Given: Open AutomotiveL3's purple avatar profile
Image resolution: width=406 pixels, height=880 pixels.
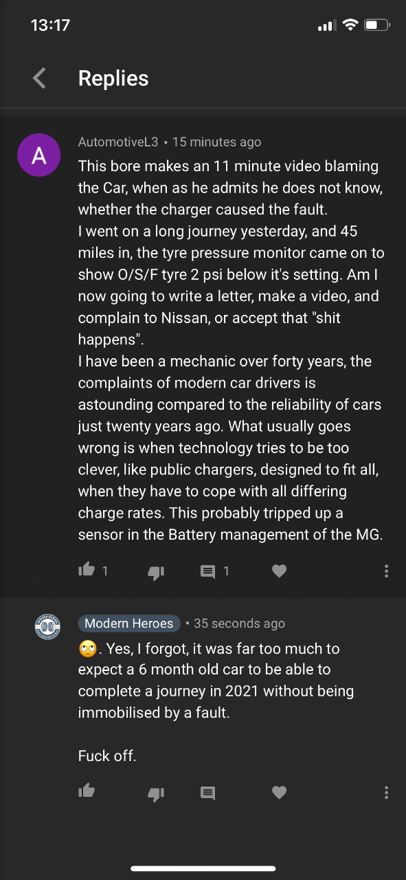Looking at the screenshot, I should click(x=39, y=156).
